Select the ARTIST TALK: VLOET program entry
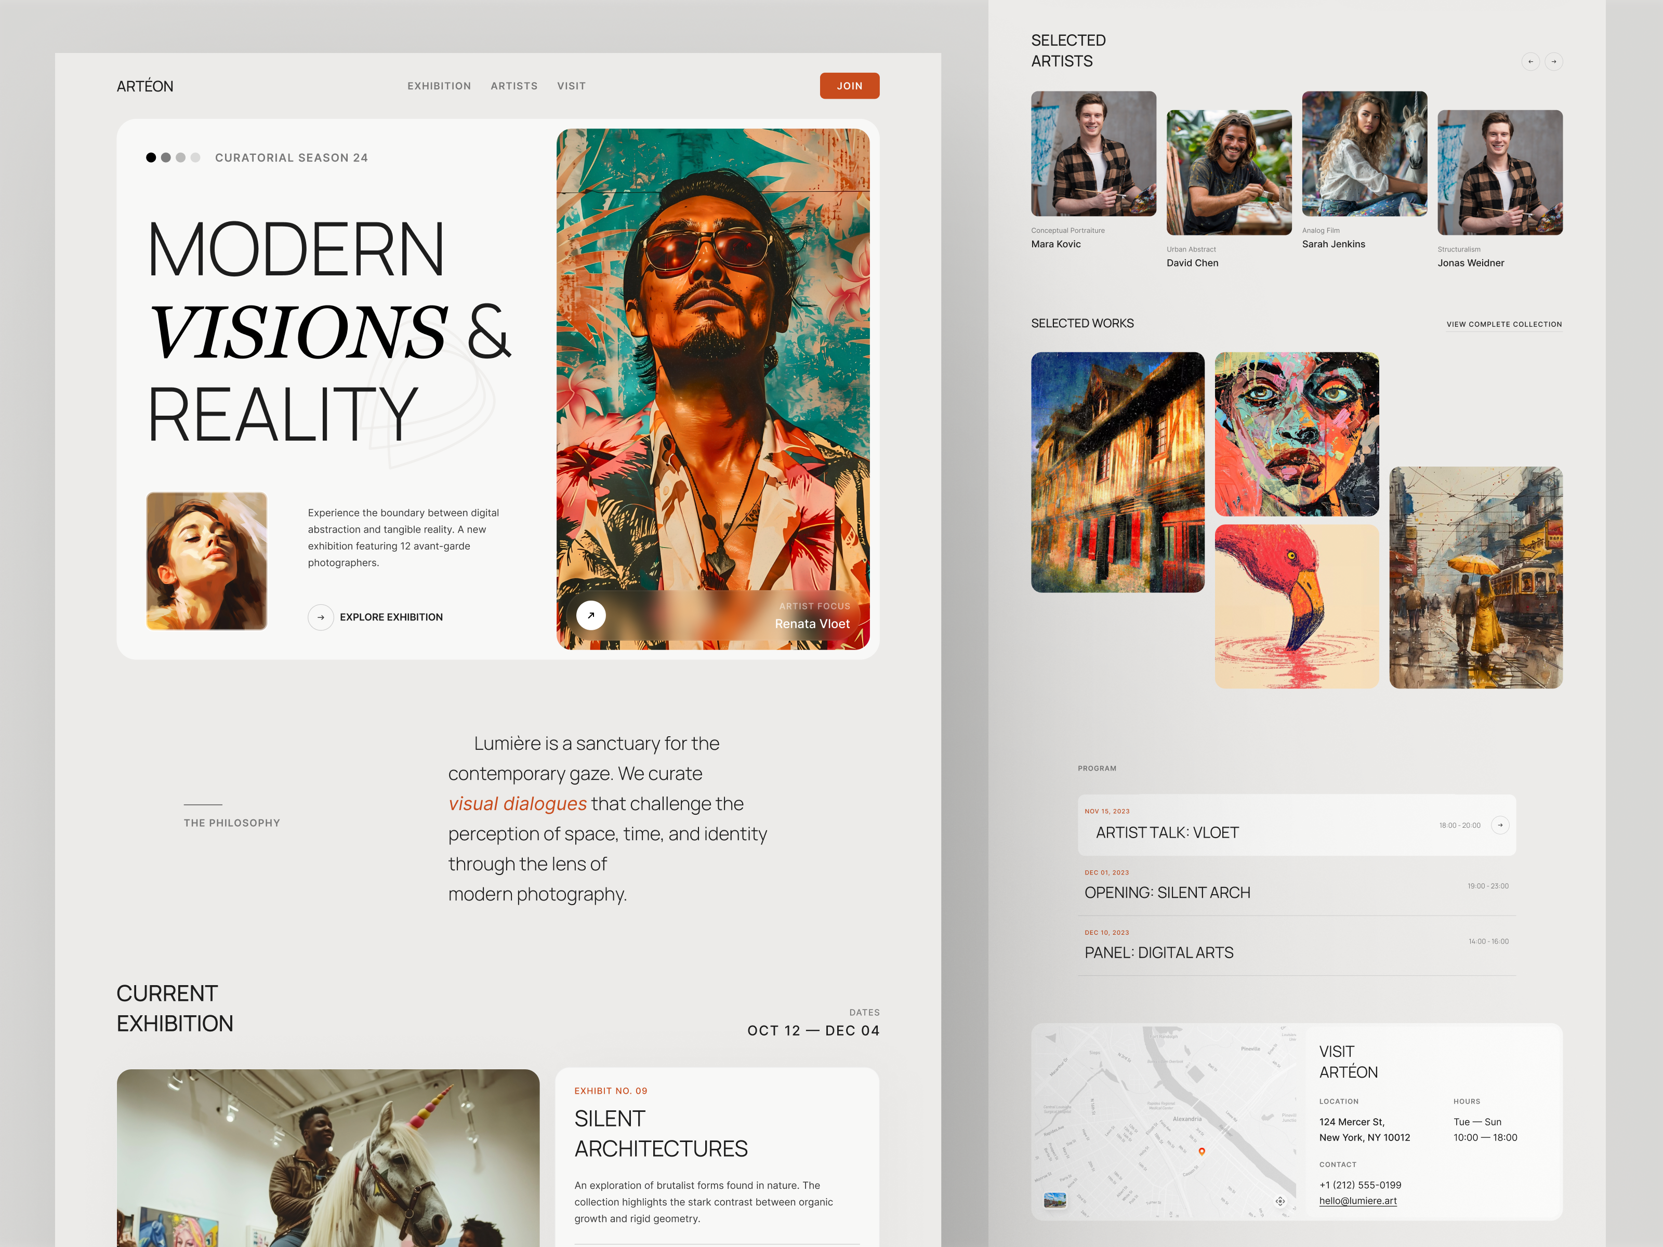 point(1297,825)
